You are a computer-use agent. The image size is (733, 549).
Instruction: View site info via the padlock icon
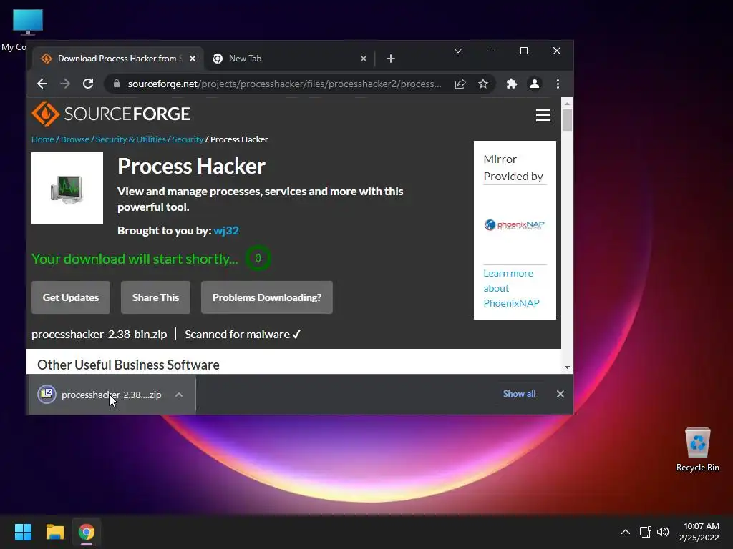pyautogui.click(x=117, y=84)
